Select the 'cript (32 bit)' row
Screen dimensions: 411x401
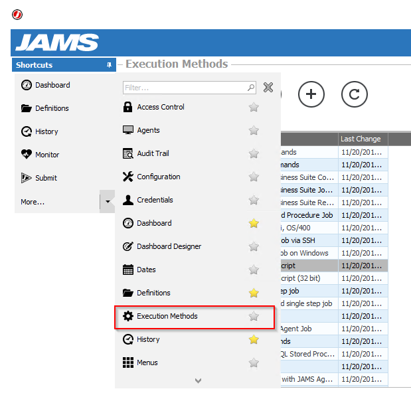pyautogui.click(x=334, y=278)
